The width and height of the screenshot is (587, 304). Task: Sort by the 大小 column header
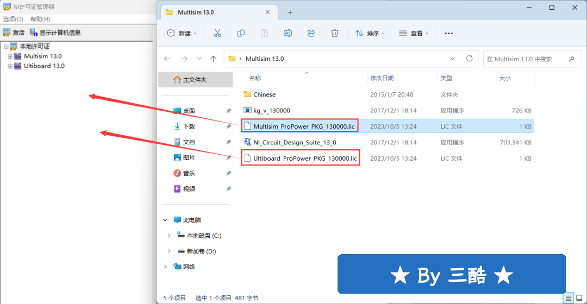(504, 78)
